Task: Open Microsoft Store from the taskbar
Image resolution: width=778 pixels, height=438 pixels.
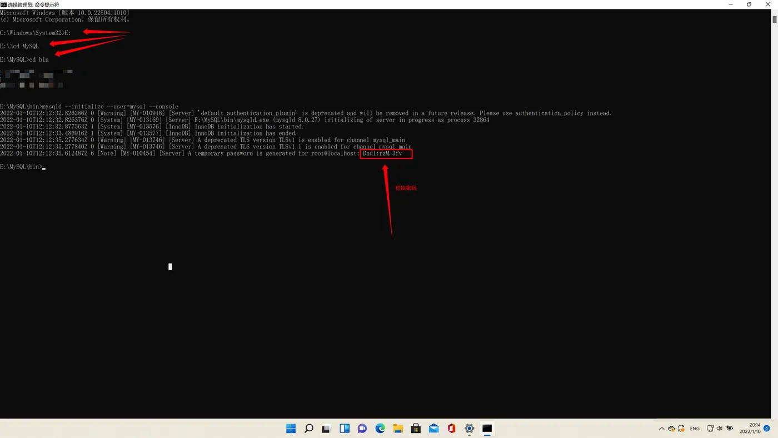Action: [x=416, y=429]
